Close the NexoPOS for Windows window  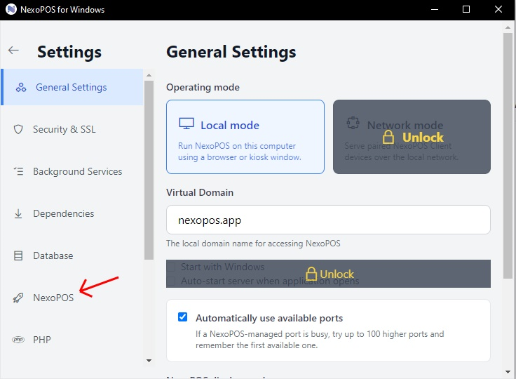[498, 9]
